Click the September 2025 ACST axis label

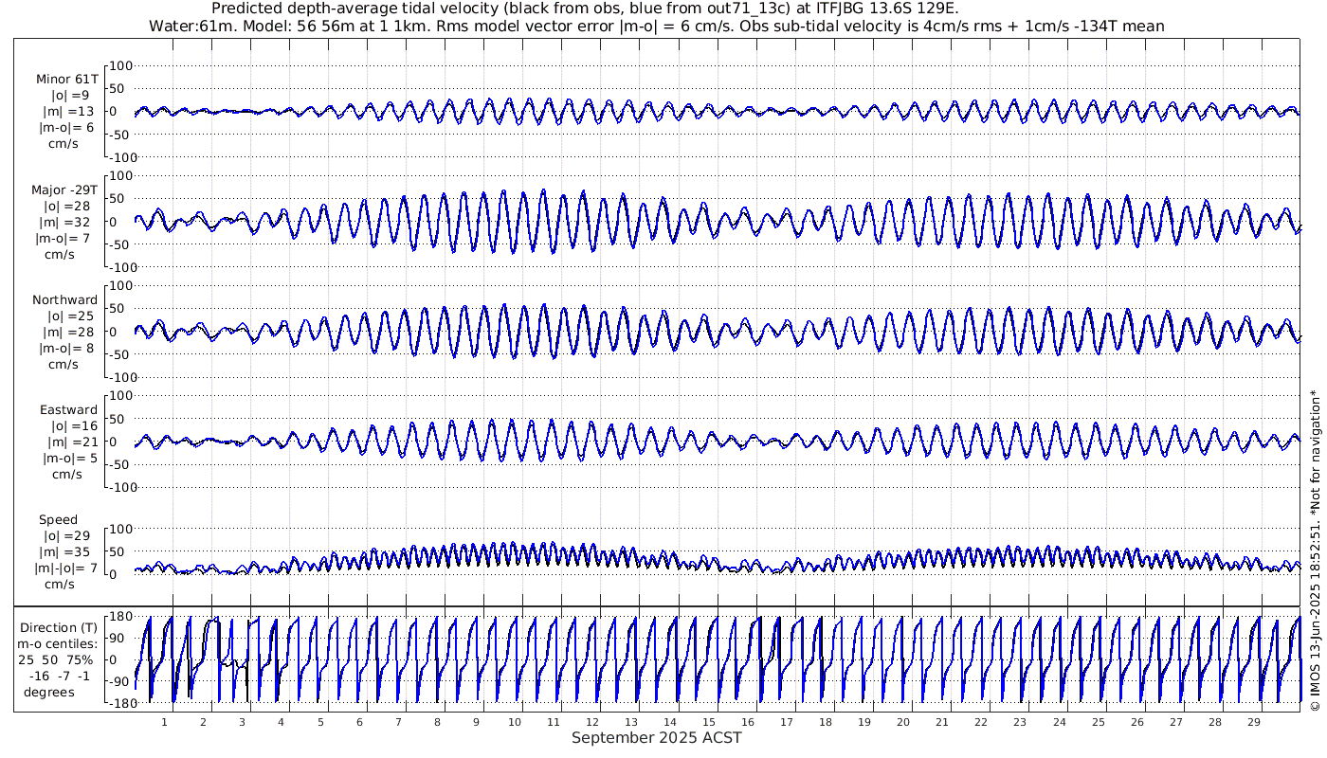tap(656, 738)
